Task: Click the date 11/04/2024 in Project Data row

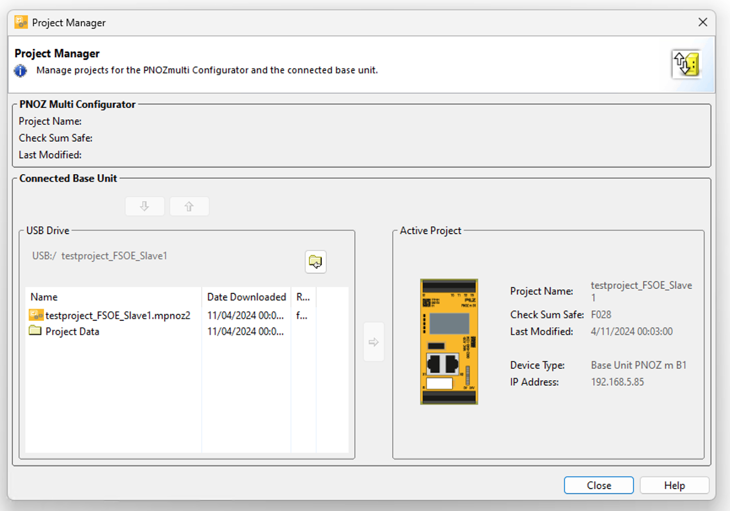Action: pos(245,332)
